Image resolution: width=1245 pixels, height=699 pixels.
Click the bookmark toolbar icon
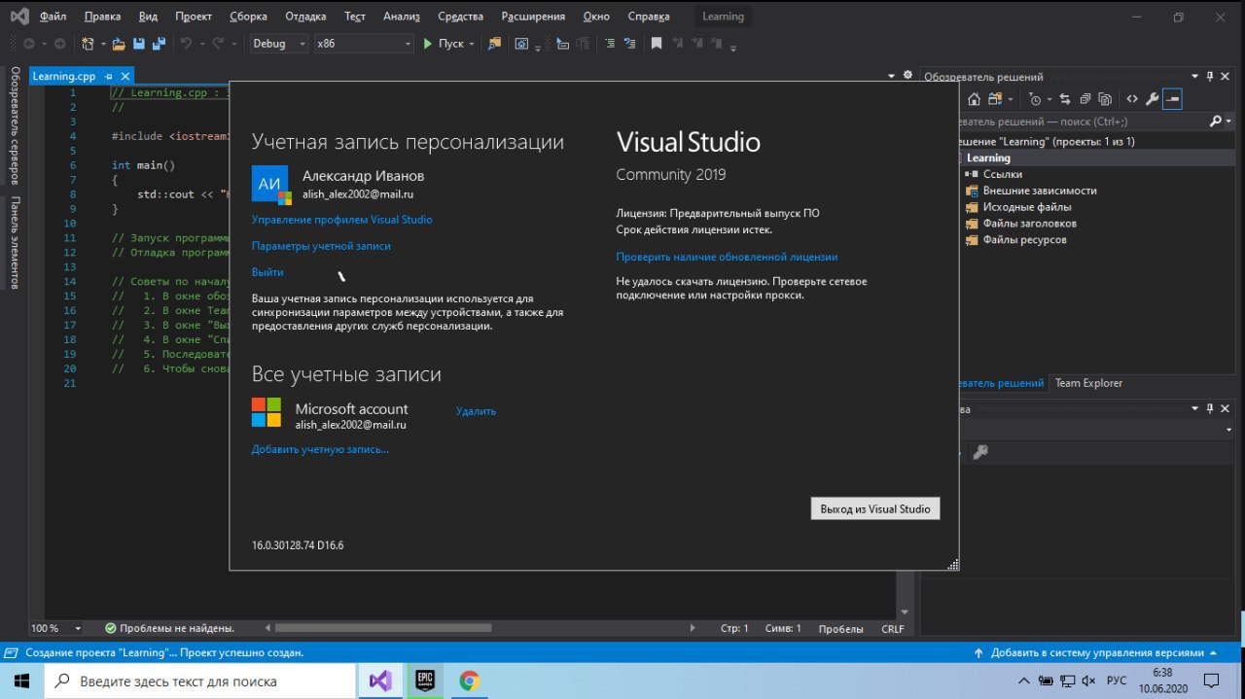click(657, 44)
